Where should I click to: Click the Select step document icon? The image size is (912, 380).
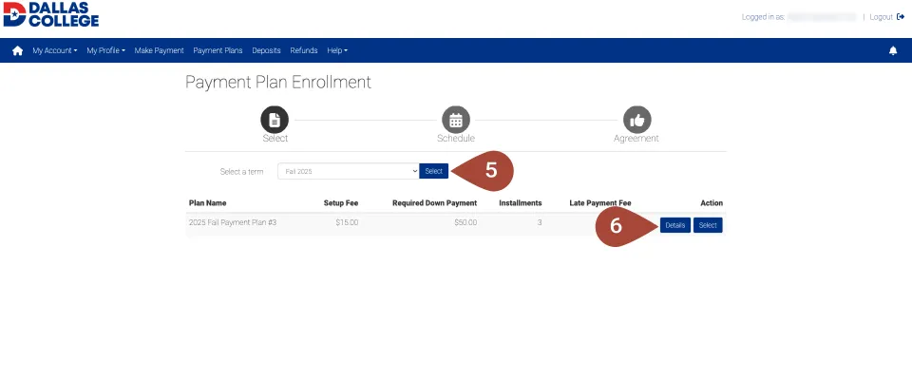point(275,120)
